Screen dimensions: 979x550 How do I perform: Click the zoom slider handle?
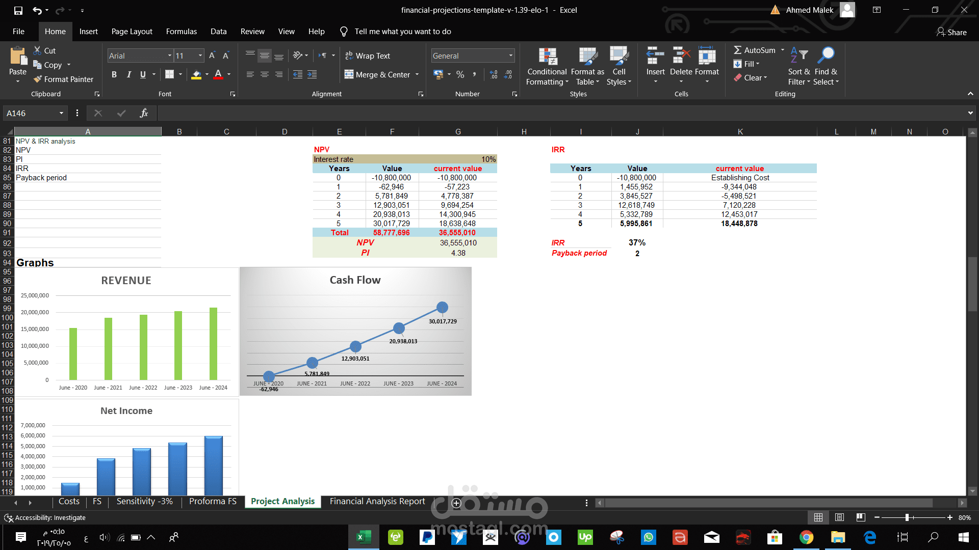pyautogui.click(x=907, y=517)
